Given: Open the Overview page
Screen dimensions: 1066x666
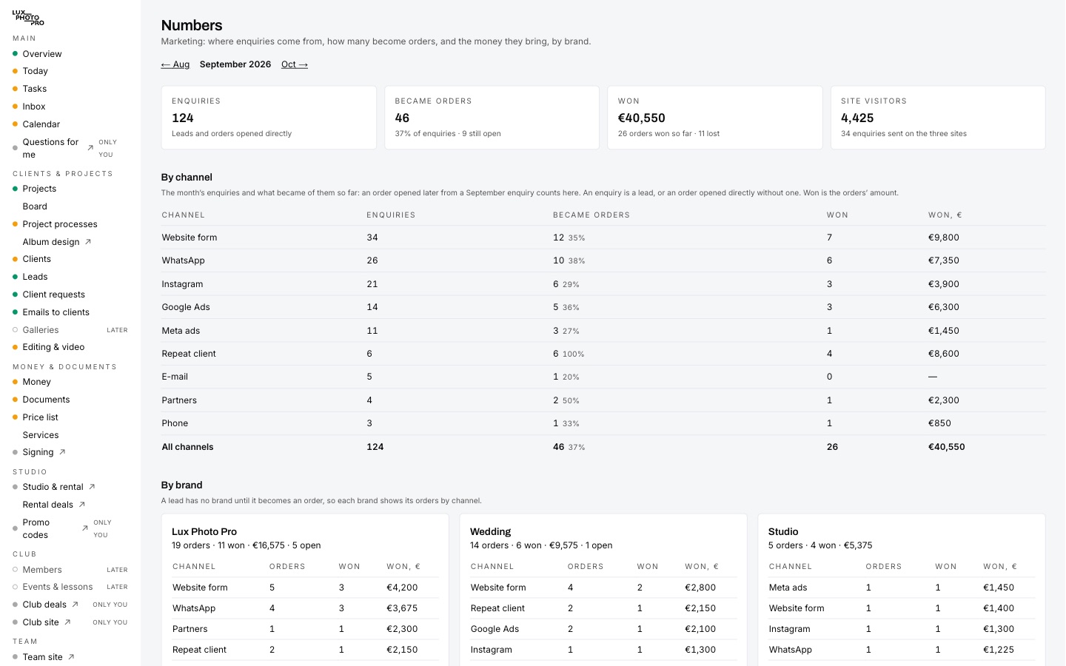Looking at the screenshot, I should tap(42, 54).
